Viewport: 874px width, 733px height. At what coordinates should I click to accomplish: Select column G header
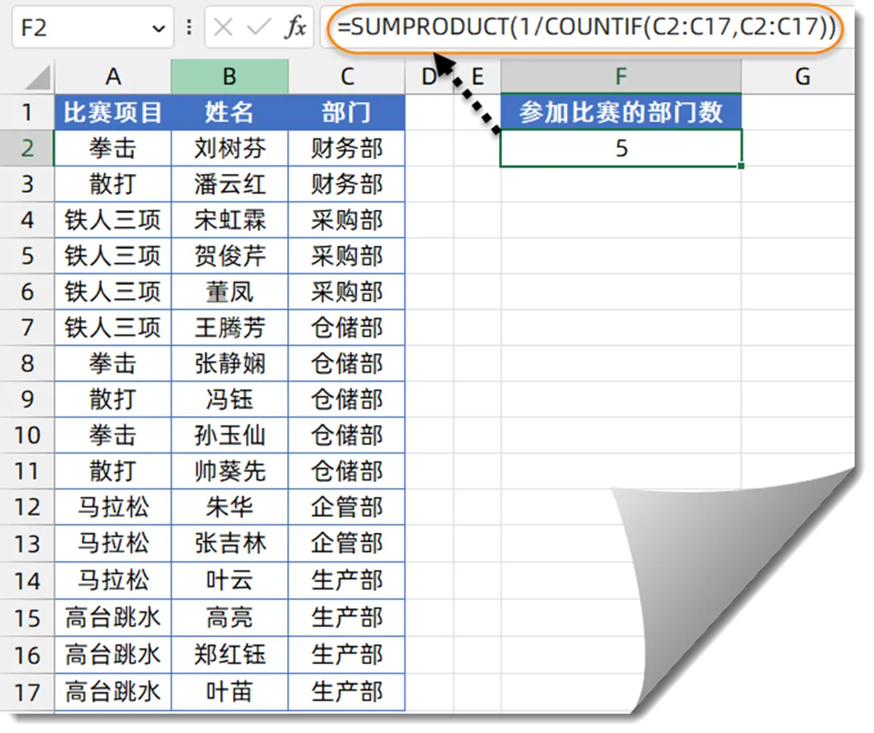coord(802,77)
